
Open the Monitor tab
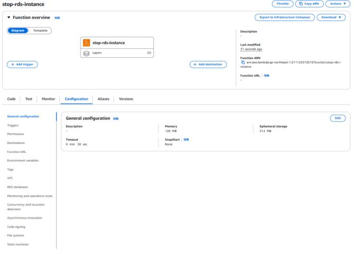[x=48, y=99]
